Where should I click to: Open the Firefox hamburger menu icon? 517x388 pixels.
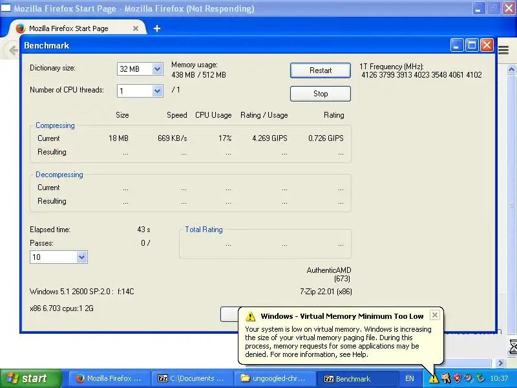point(503,50)
